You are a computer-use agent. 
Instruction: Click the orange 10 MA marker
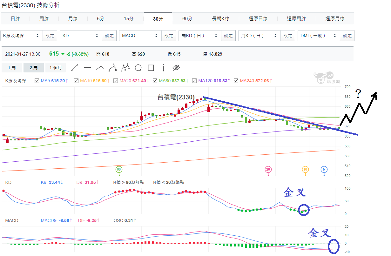click(x=305, y=169)
